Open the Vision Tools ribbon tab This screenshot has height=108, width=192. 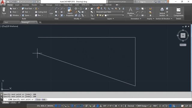pyautogui.click(x=68, y=5)
